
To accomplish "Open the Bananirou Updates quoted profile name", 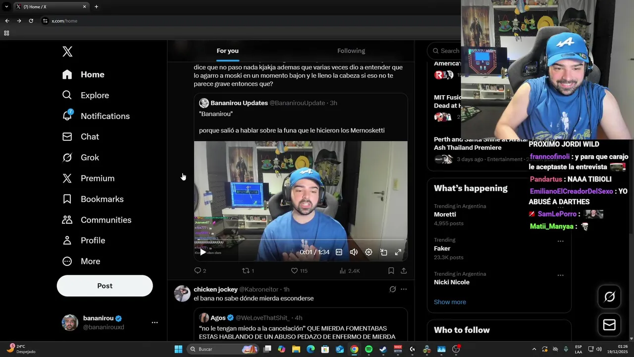I will tap(239, 103).
